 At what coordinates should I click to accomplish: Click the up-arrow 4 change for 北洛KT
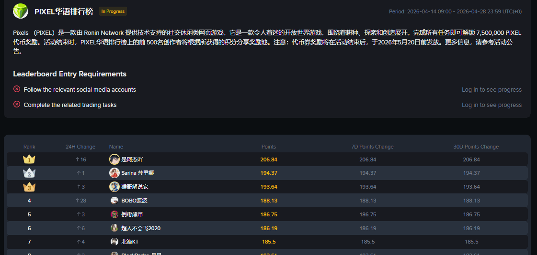coord(80,242)
